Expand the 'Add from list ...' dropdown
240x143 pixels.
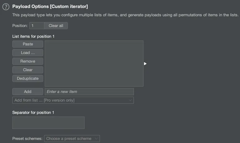tap(73, 100)
